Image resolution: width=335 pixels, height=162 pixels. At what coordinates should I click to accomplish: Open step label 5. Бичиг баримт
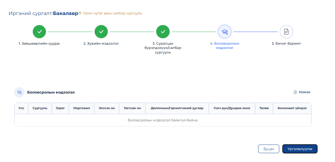pyautogui.click(x=286, y=43)
